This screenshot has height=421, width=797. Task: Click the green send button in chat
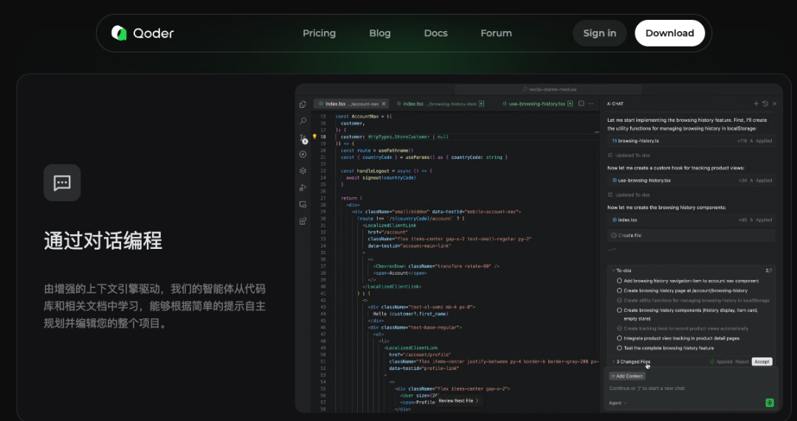tap(770, 403)
